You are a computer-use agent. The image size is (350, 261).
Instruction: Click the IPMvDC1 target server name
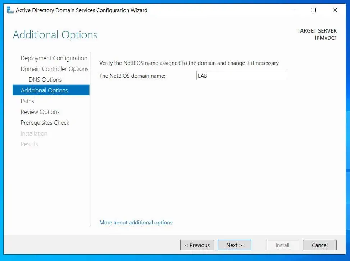click(326, 38)
